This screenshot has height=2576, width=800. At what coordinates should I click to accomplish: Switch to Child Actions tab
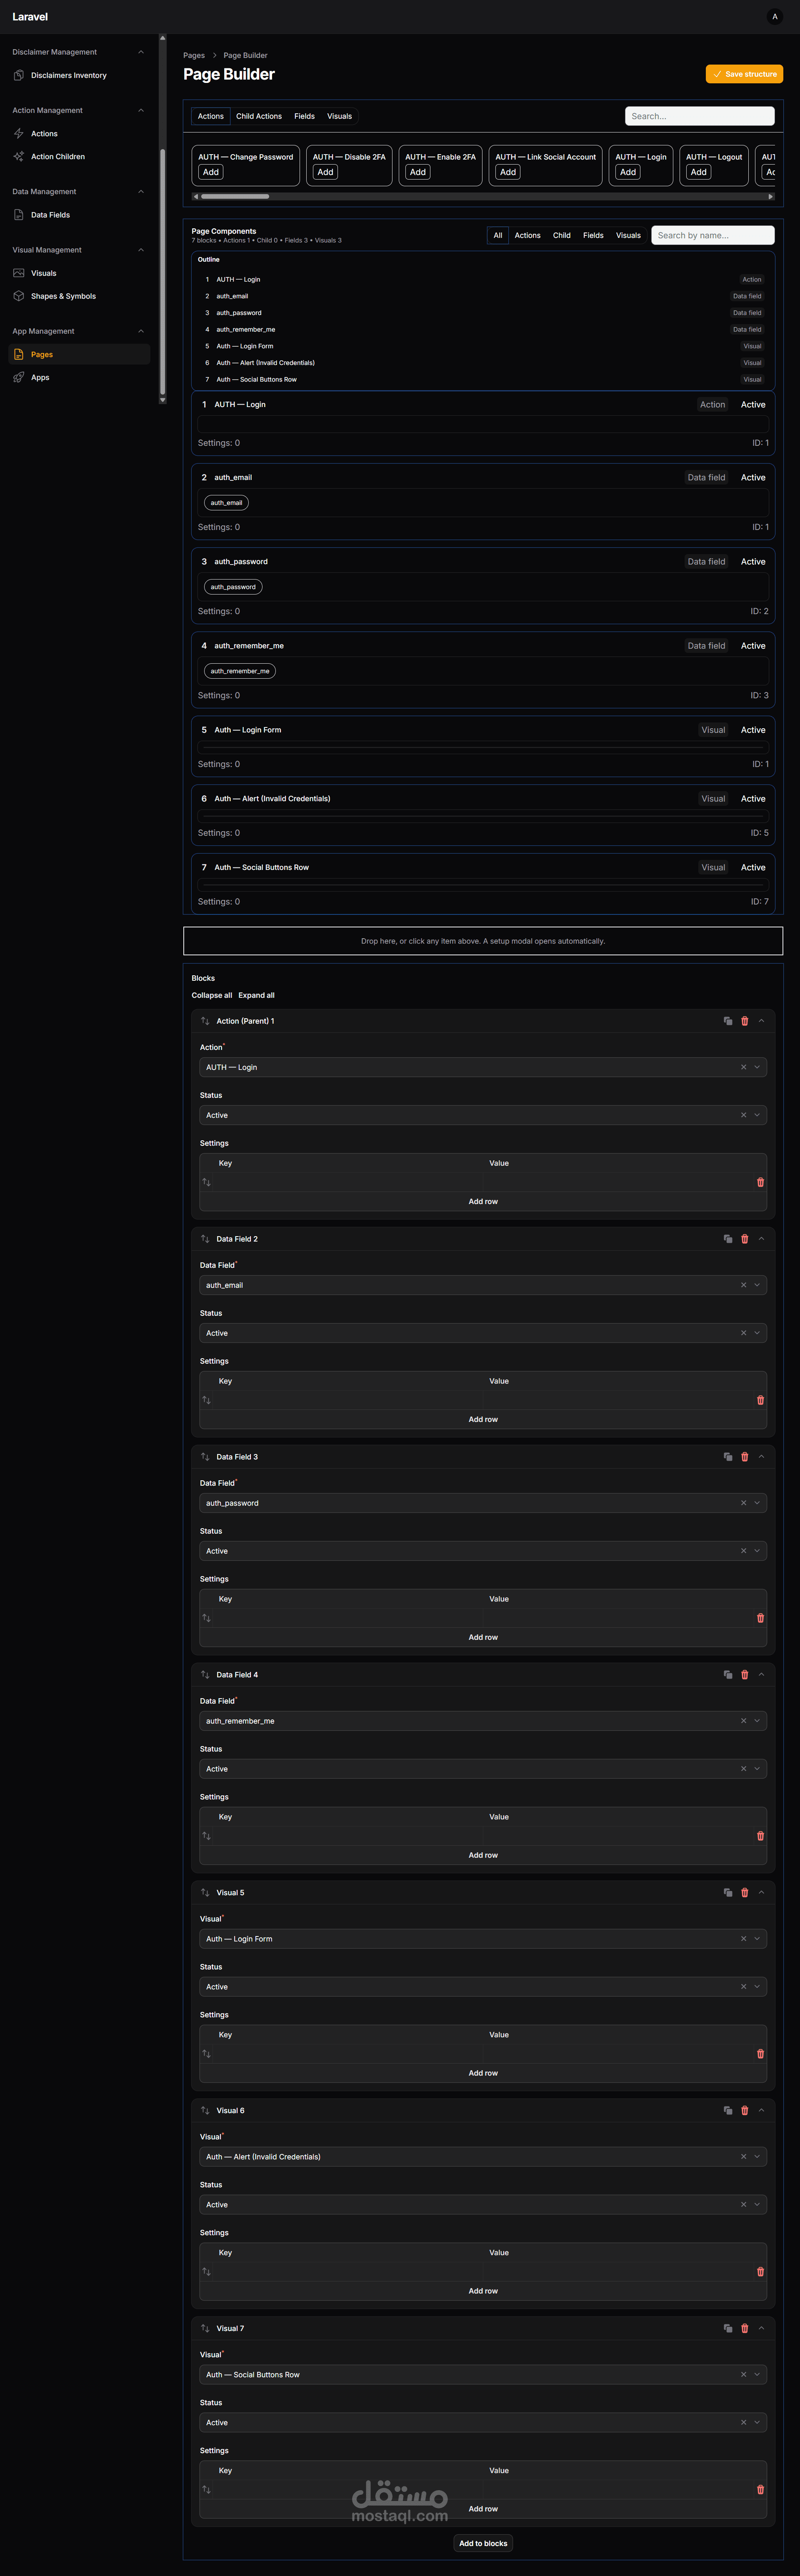click(259, 116)
